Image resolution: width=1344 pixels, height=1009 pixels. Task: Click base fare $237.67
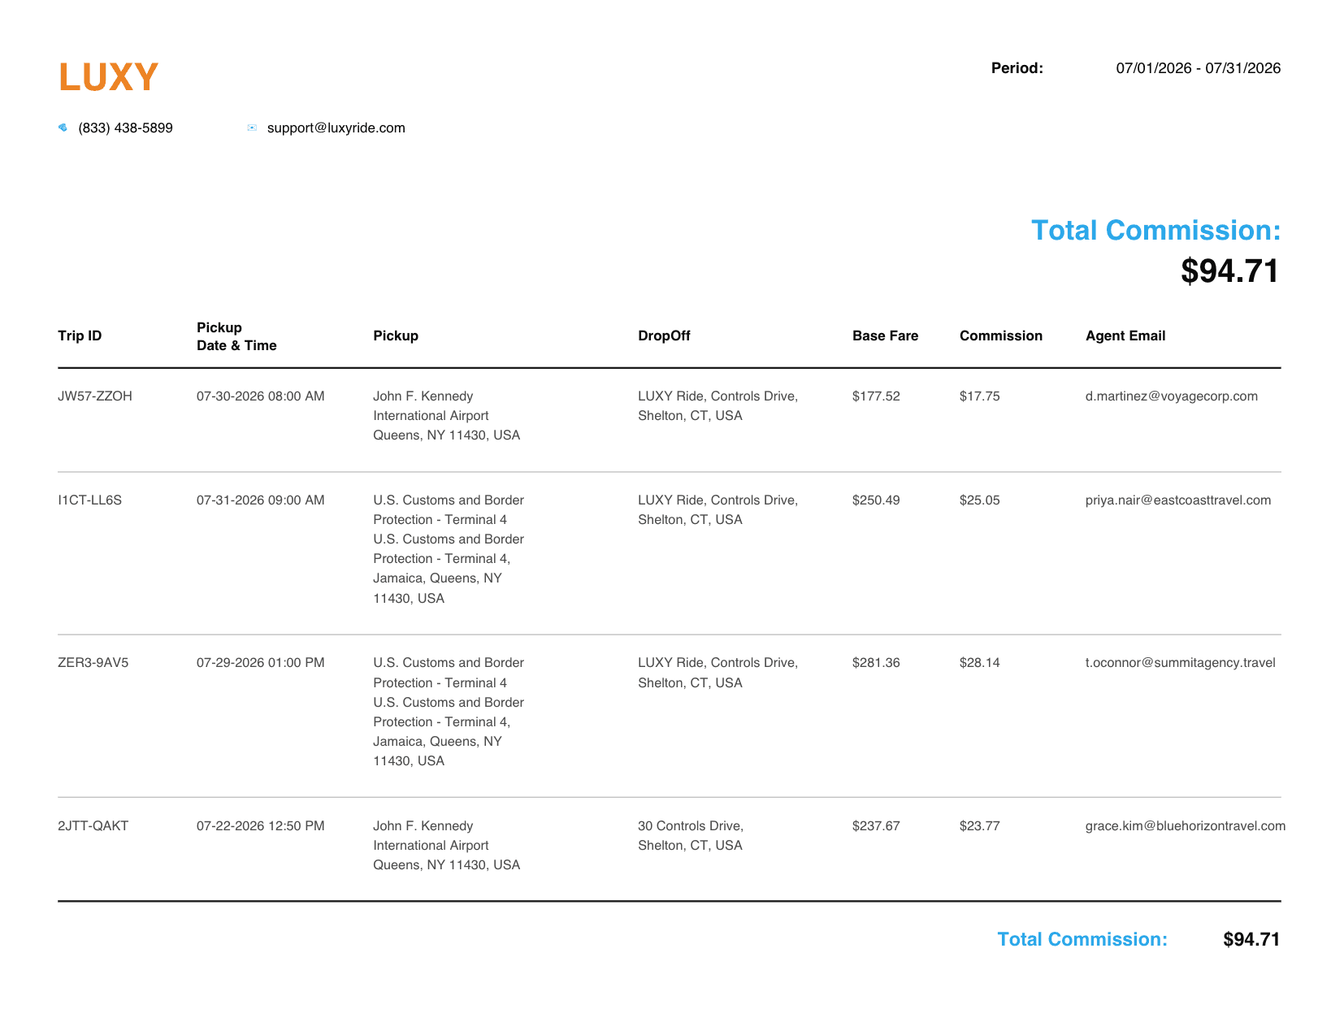[876, 825]
